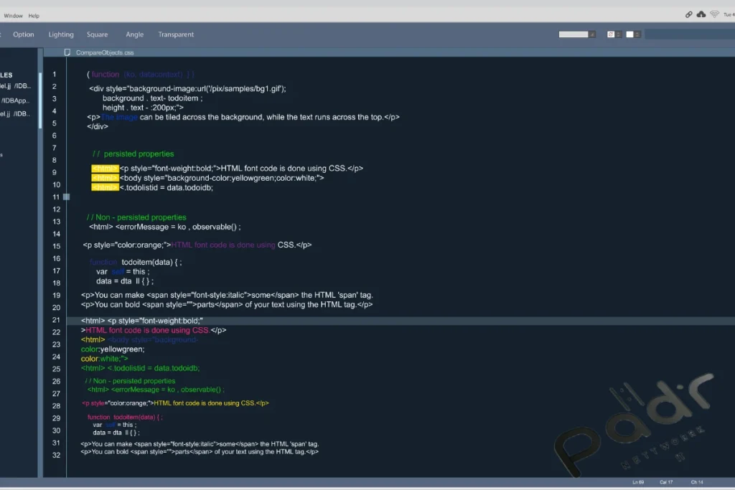Open the /IDBApp.. file in sidebar
Screen dimensions: 735x490
click(x=15, y=100)
